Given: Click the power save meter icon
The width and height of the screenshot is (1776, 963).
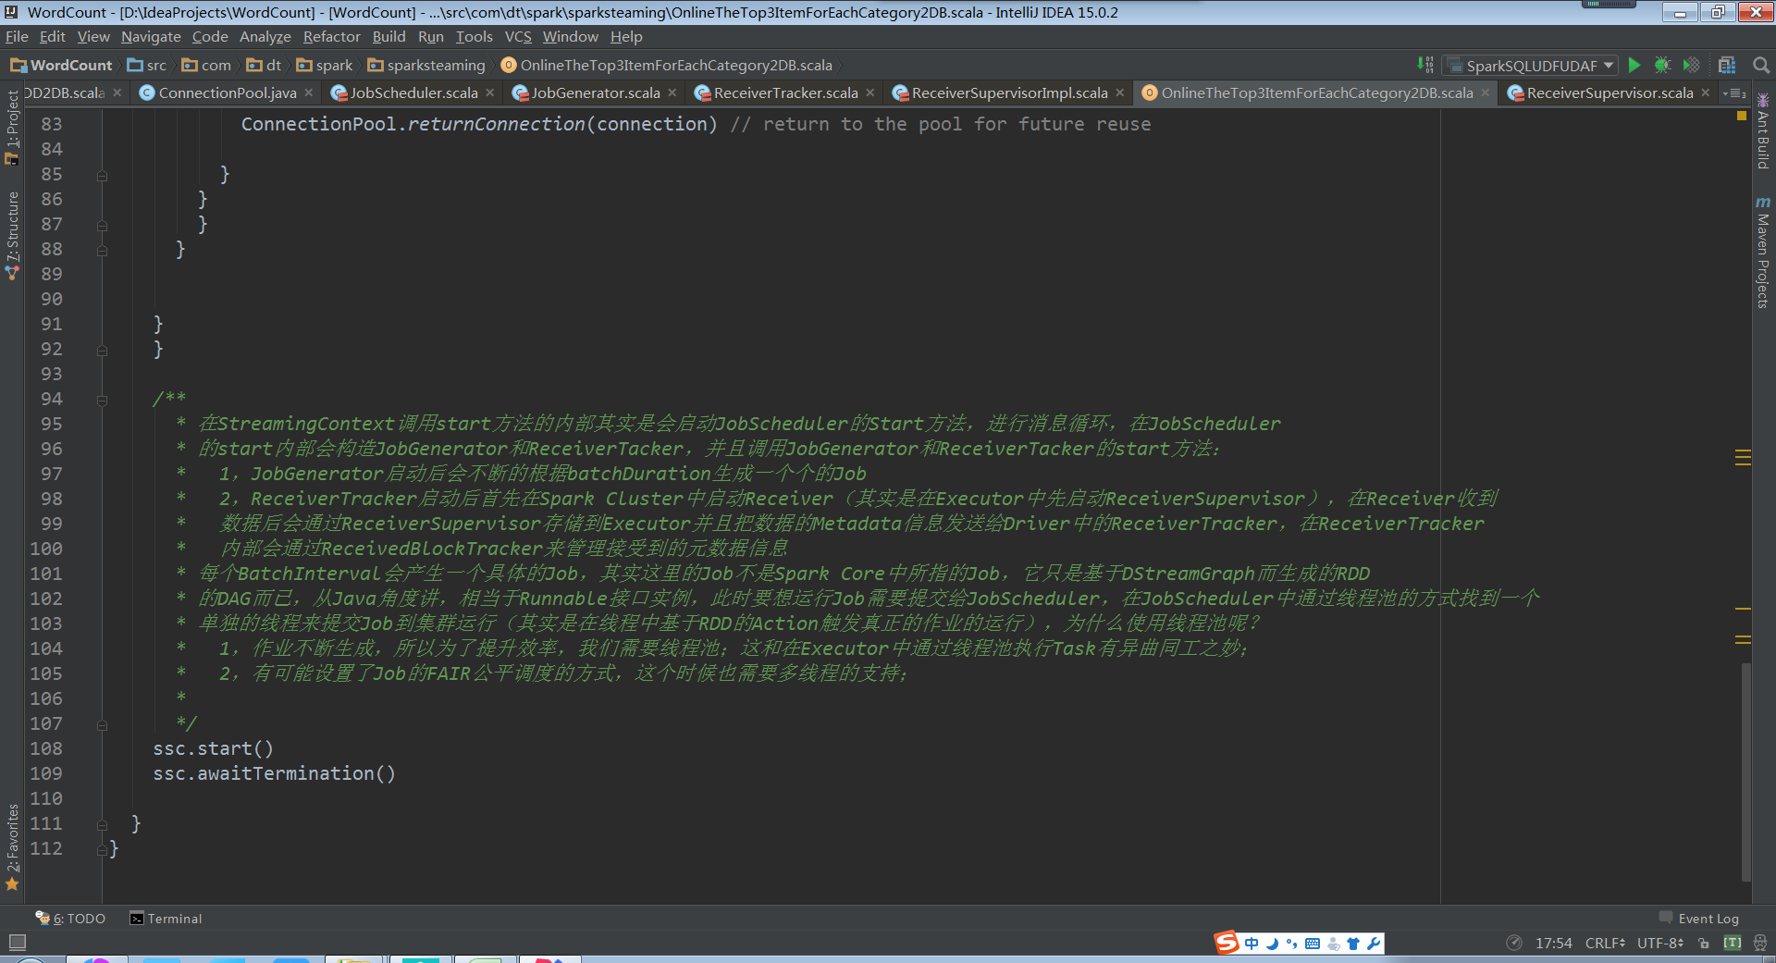Looking at the screenshot, I should point(1514,943).
